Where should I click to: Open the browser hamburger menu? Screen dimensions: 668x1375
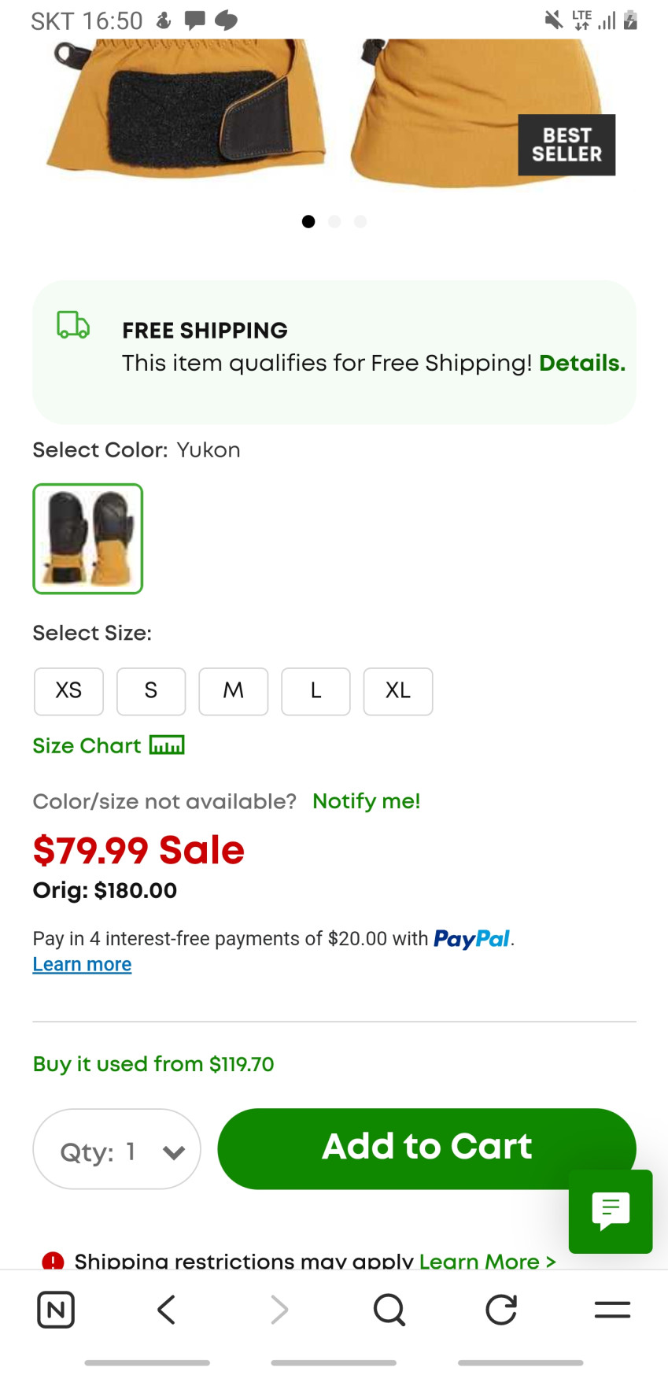[x=612, y=1310]
